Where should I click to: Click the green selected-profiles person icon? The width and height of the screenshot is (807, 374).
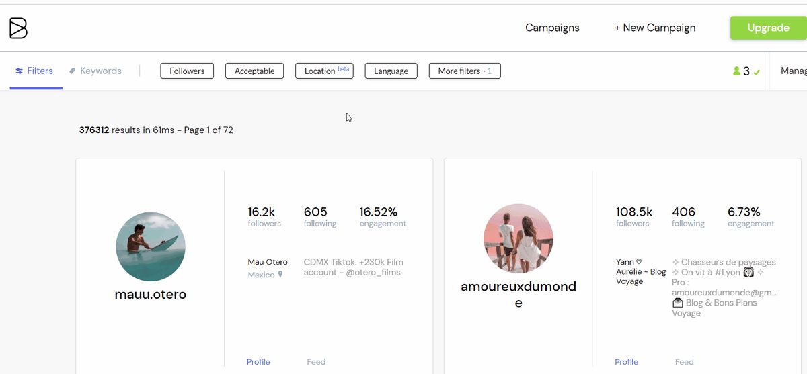736,71
